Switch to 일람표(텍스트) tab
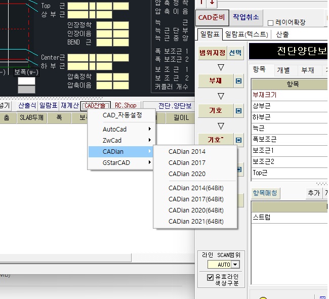 pos(246,34)
